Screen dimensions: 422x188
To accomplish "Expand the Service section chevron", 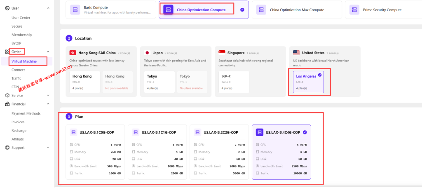I will [48, 95].
